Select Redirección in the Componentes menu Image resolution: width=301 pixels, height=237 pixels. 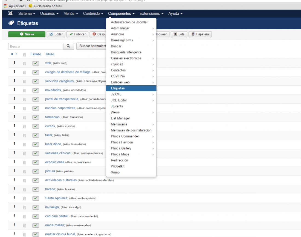(131, 160)
